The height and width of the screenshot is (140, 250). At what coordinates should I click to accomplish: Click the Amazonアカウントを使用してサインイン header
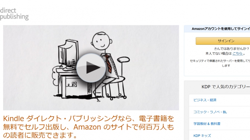[x=221, y=29]
